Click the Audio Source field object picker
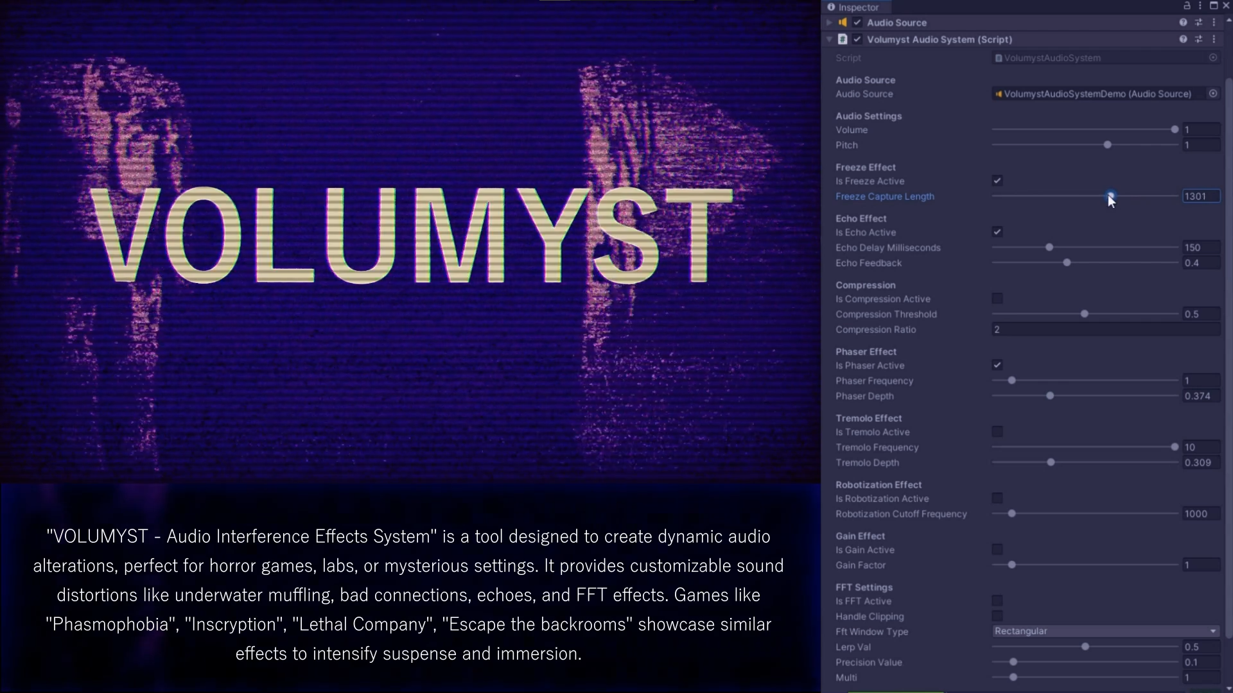 pyautogui.click(x=1213, y=94)
